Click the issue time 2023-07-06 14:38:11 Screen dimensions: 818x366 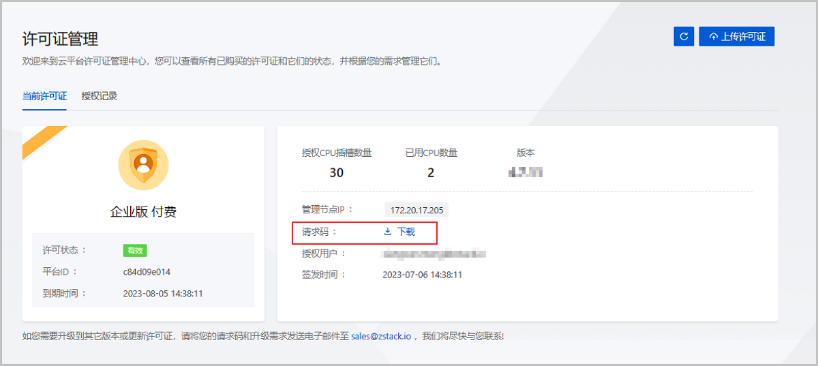(x=423, y=275)
